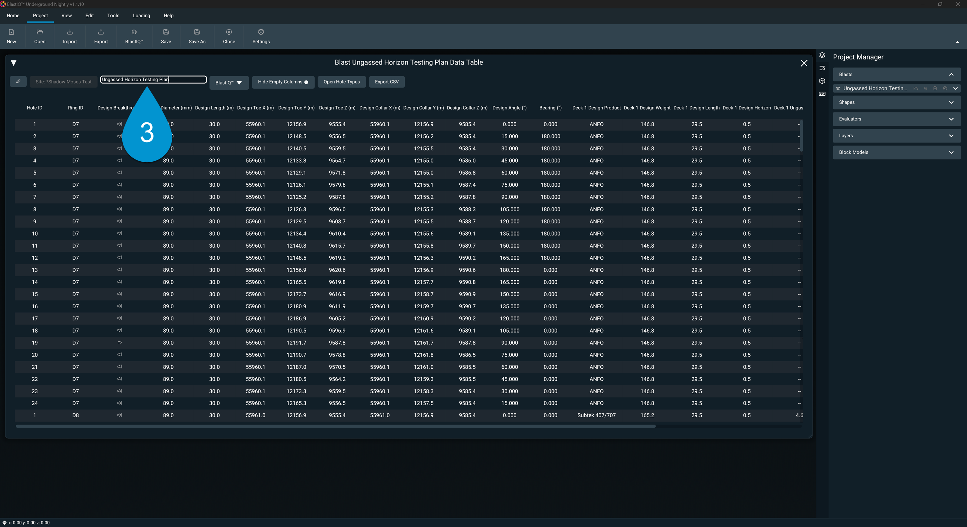Open the BlastIQ dropdown in data table
Image resolution: width=967 pixels, height=527 pixels.
229,83
